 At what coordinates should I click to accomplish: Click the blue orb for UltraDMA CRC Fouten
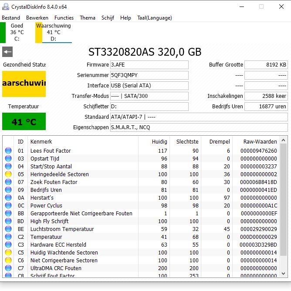click(x=8, y=268)
